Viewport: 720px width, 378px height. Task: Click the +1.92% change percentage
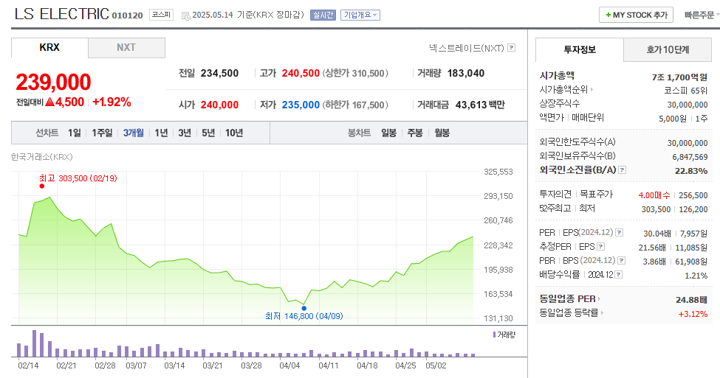112,102
